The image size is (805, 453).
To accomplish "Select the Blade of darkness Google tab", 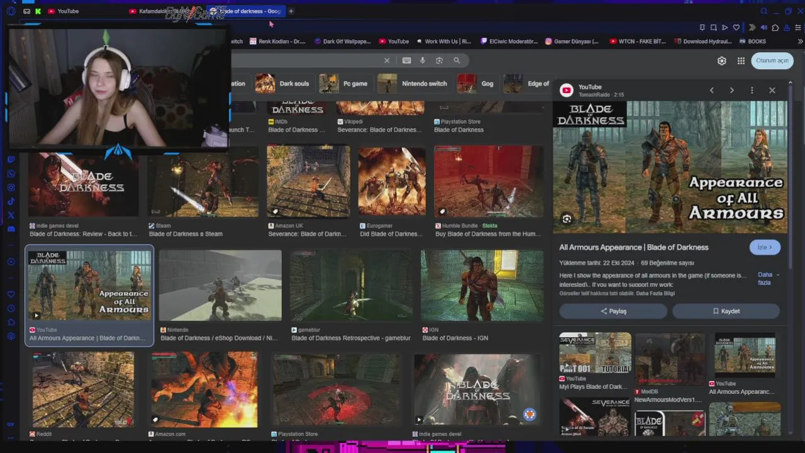I will tap(245, 11).
